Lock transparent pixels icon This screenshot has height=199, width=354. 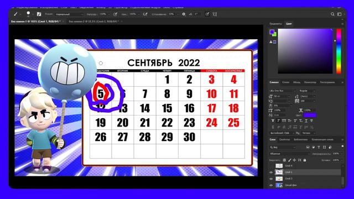(x=284, y=160)
